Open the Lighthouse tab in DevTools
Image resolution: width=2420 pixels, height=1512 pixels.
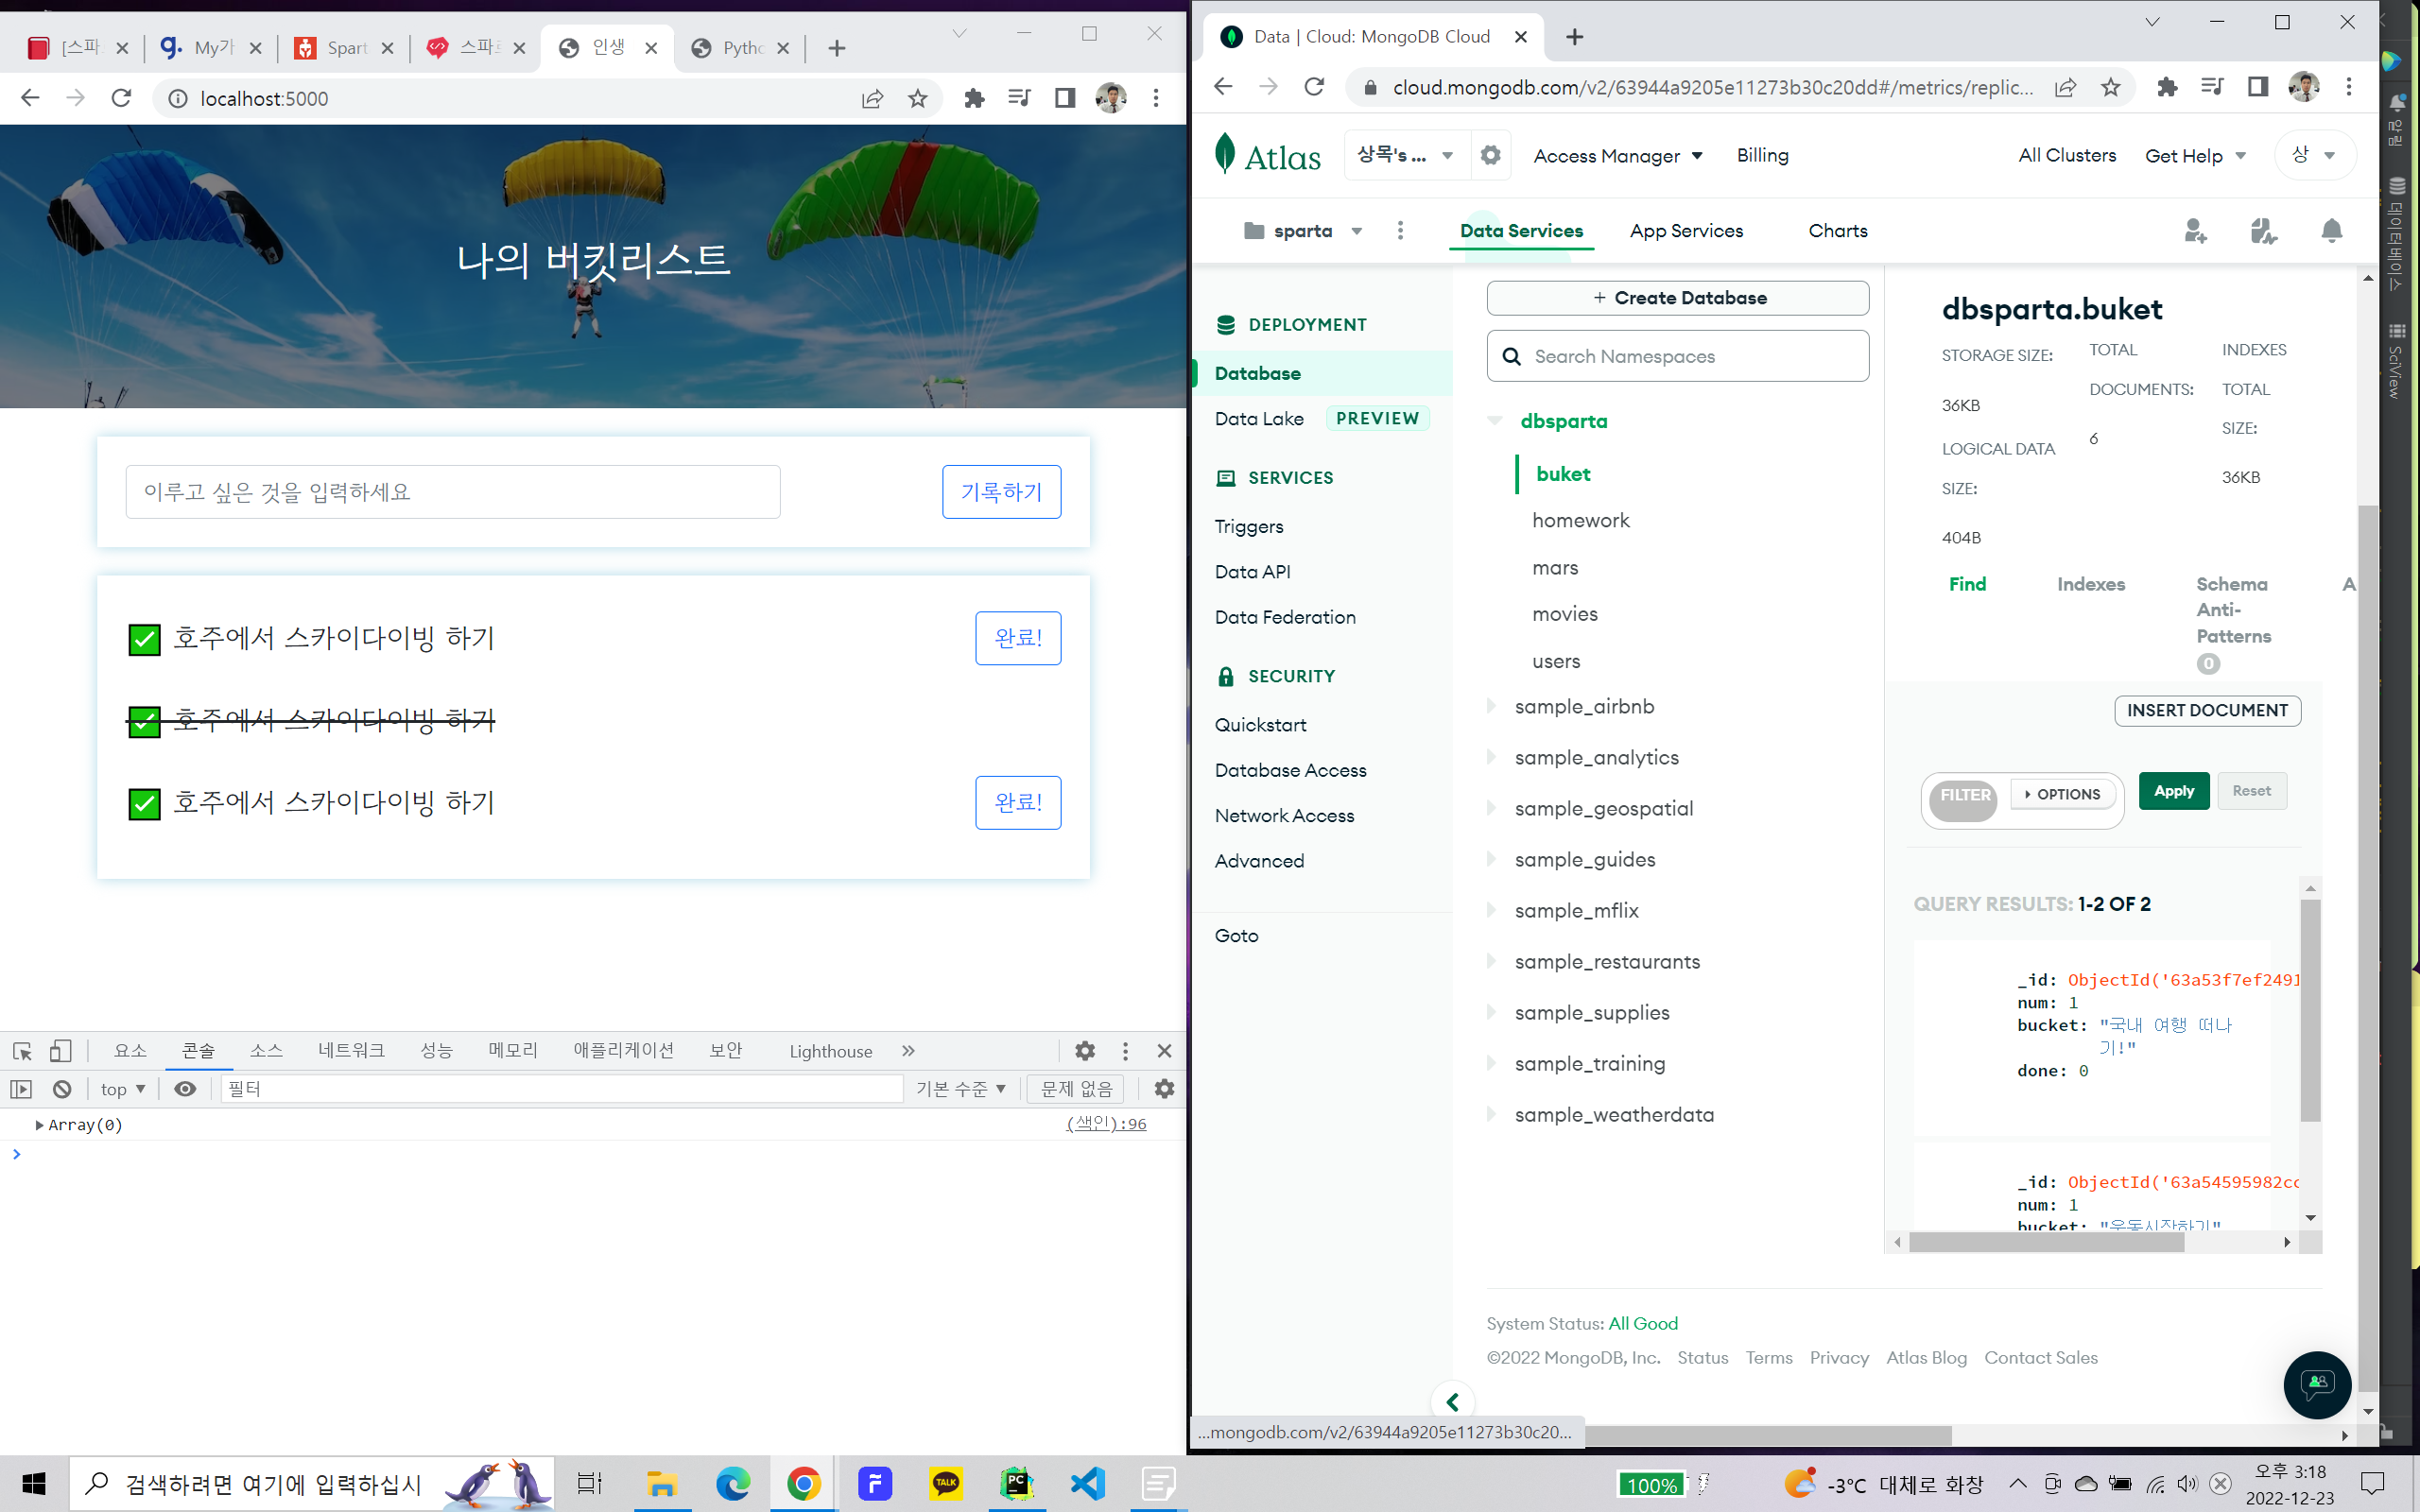[830, 1051]
